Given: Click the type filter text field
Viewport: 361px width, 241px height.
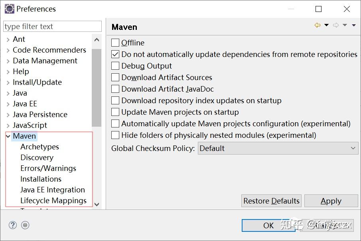Looking at the screenshot, I should coord(52,27).
